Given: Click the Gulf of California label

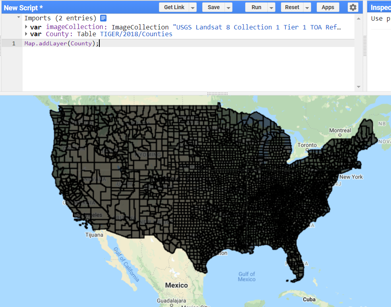Looking at the screenshot, I should (x=126, y=264).
